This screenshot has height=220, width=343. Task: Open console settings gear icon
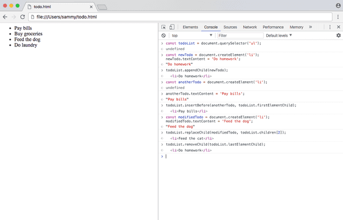[x=338, y=35]
